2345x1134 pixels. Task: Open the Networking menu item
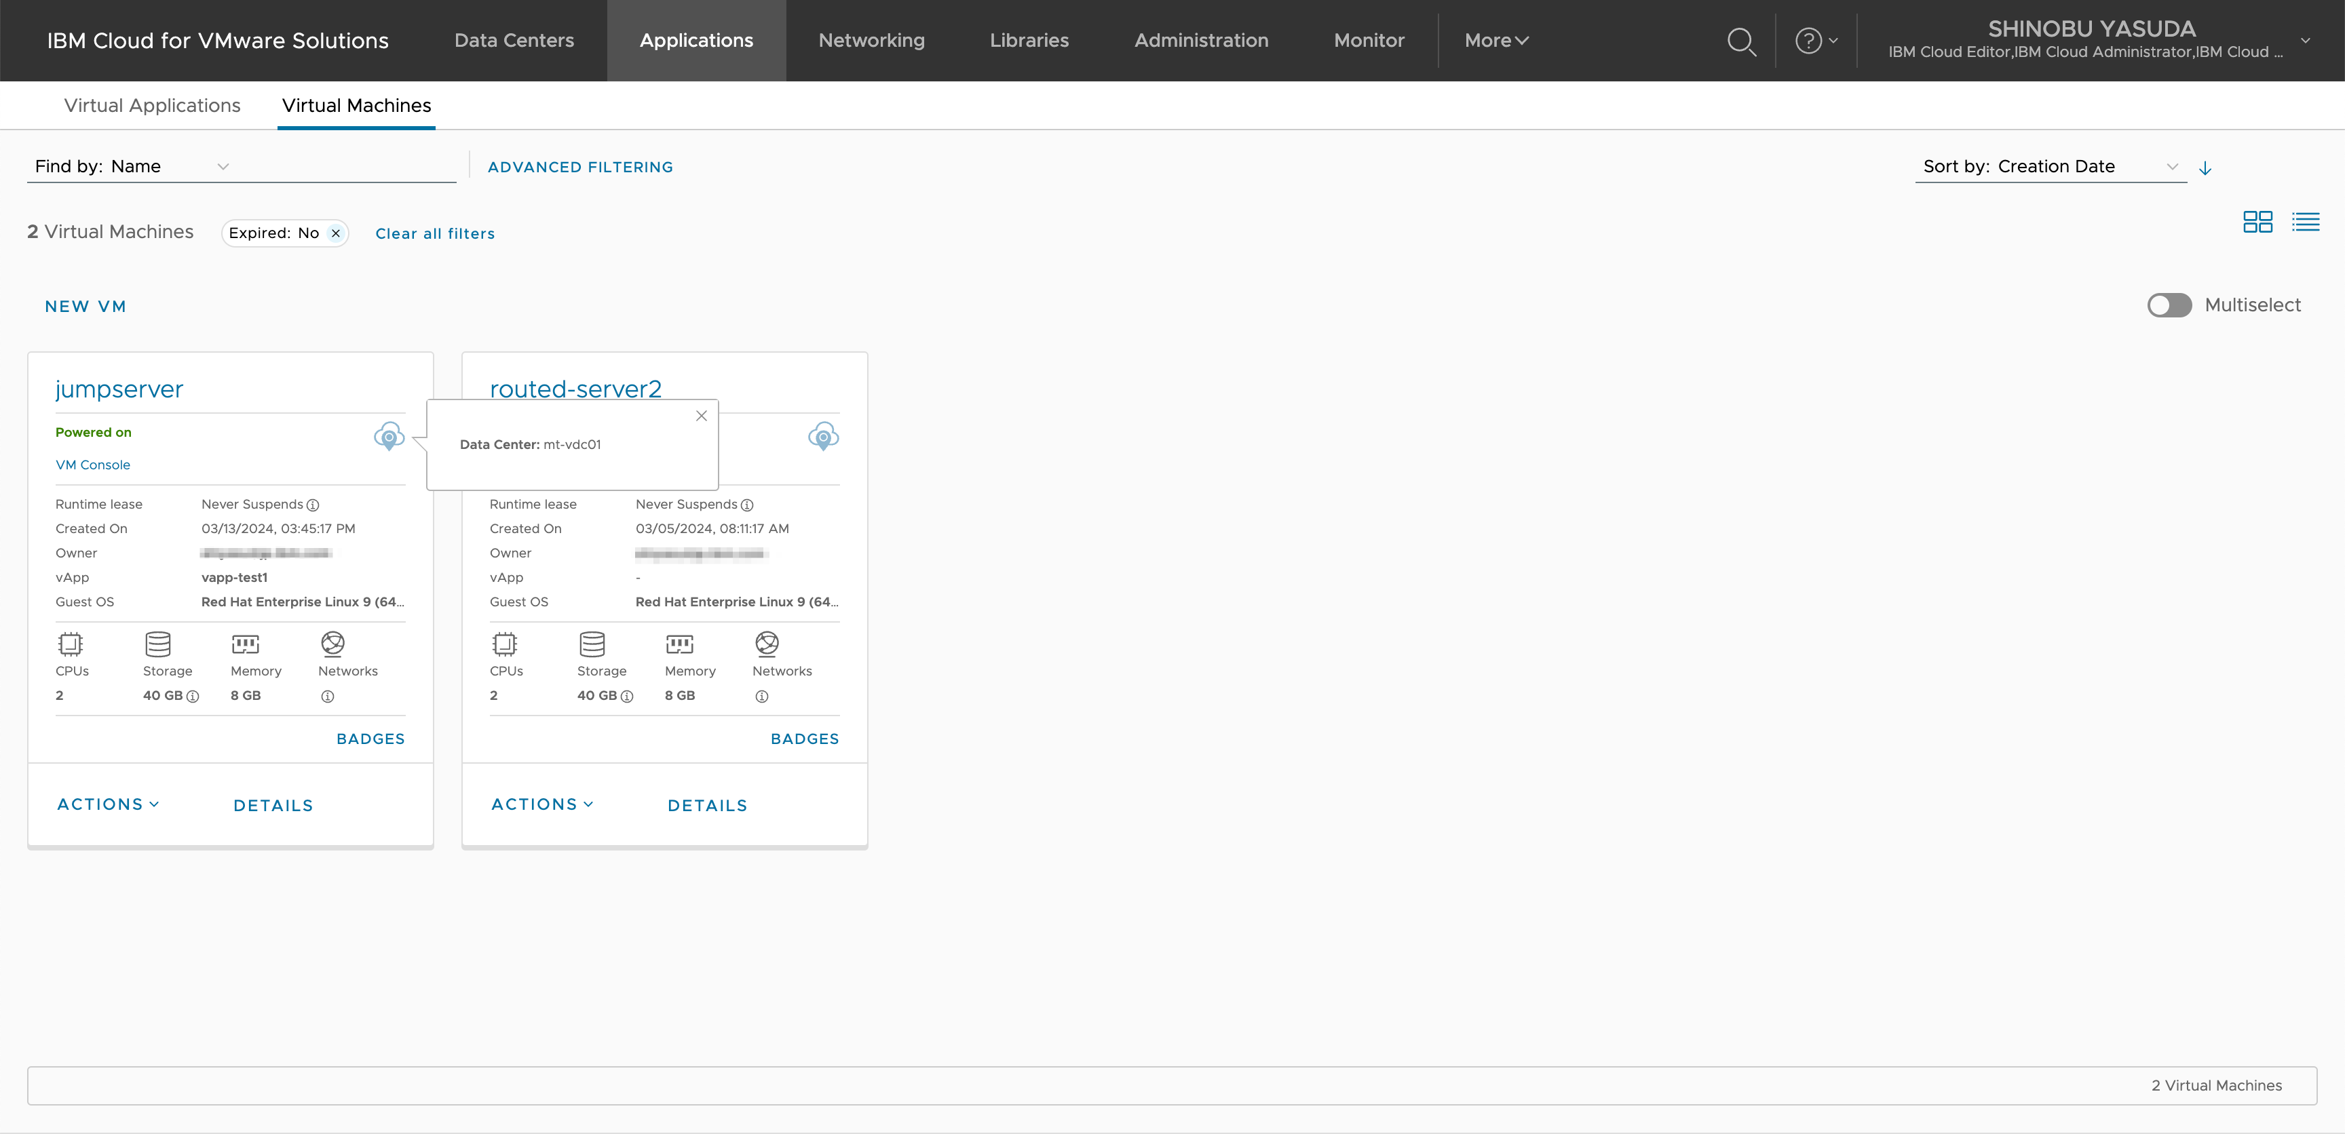click(x=871, y=41)
